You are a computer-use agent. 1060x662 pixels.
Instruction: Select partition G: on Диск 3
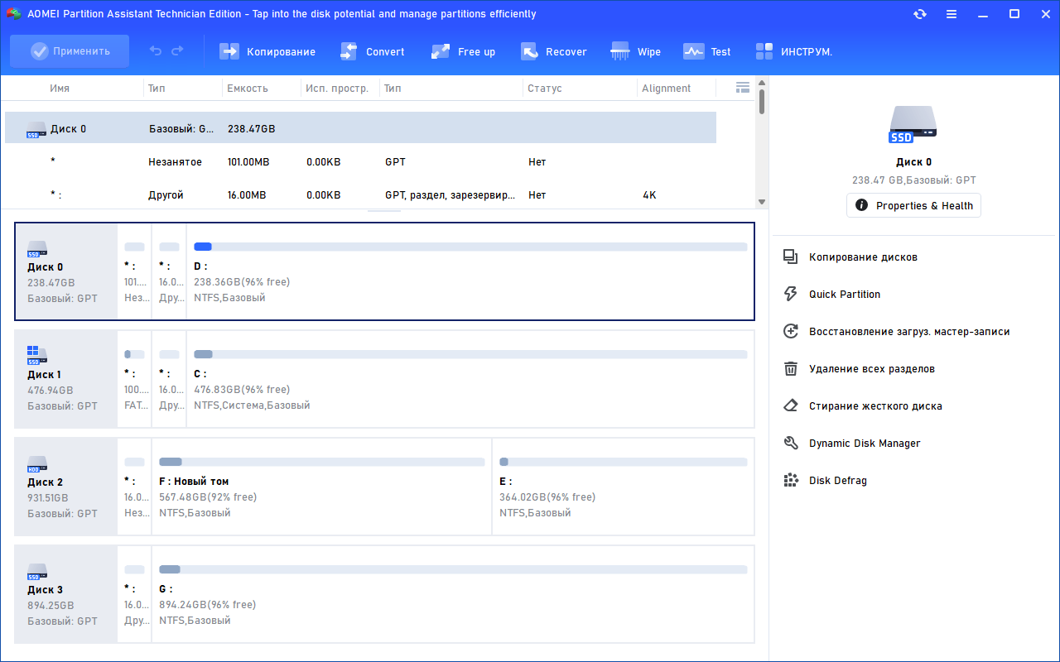coord(453,594)
